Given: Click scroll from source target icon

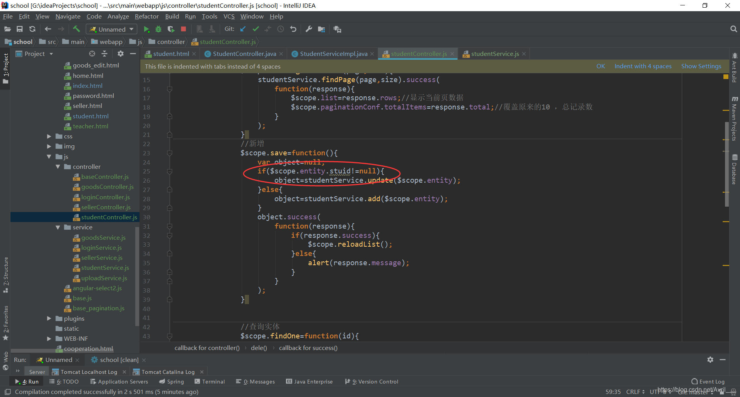Looking at the screenshot, I should pyautogui.click(x=92, y=54).
